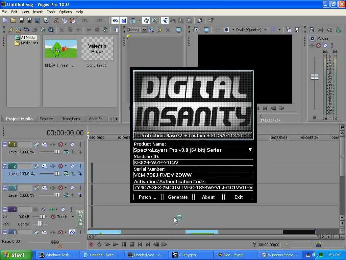The height and width of the screenshot is (260, 346).
Task: Click the Machine ID field
Action: (193, 162)
